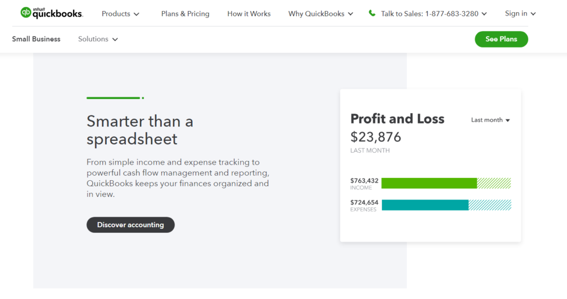Open the Last month period selector
The height and width of the screenshot is (299, 567).
491,120
